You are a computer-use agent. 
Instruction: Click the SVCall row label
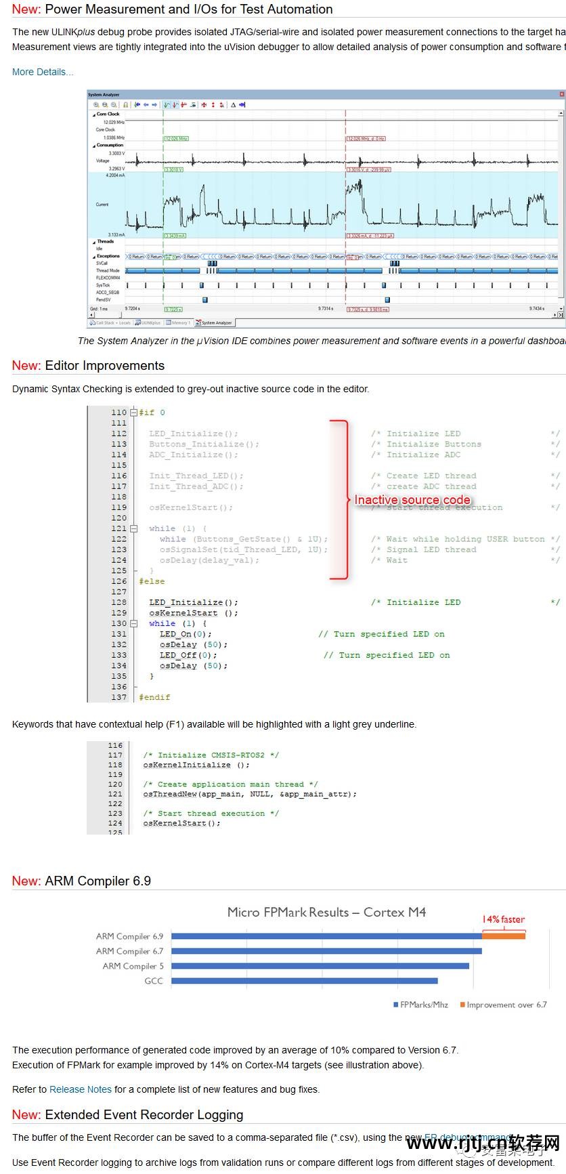(102, 264)
